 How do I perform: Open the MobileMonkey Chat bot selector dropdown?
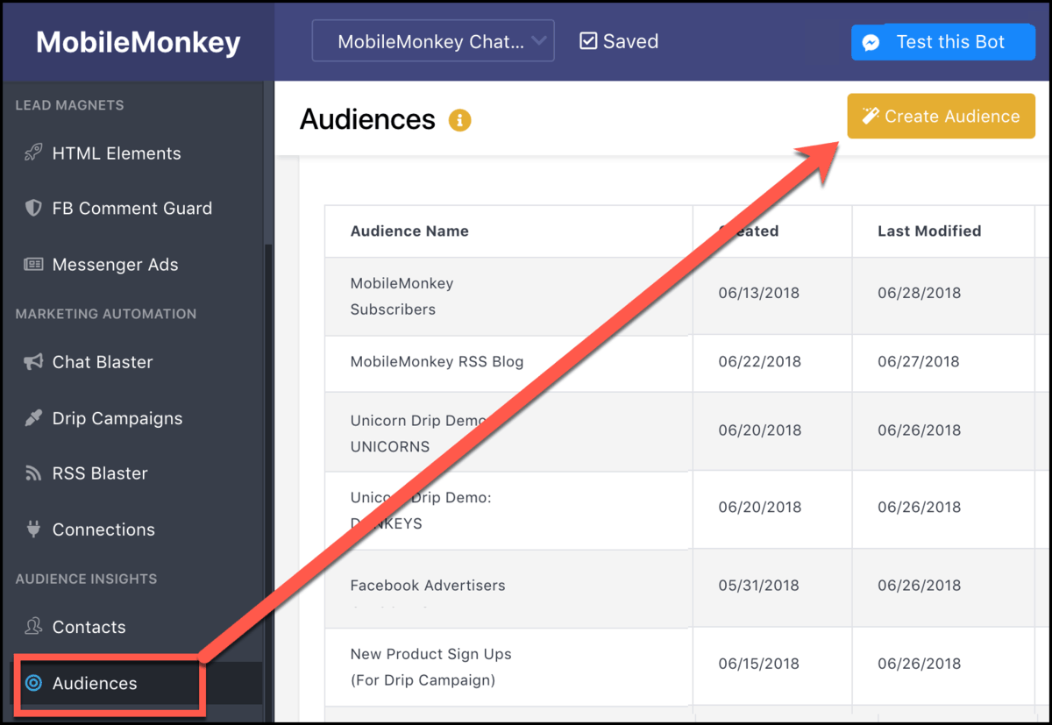pos(433,41)
